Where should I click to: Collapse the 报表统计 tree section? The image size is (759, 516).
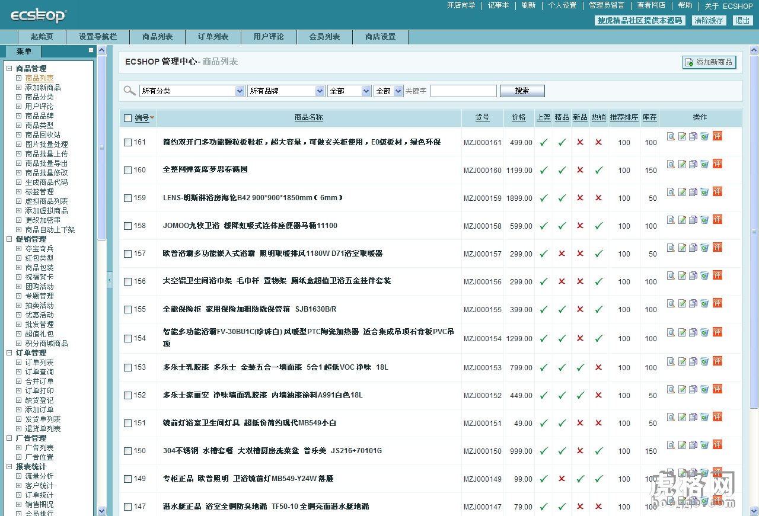click(x=9, y=467)
